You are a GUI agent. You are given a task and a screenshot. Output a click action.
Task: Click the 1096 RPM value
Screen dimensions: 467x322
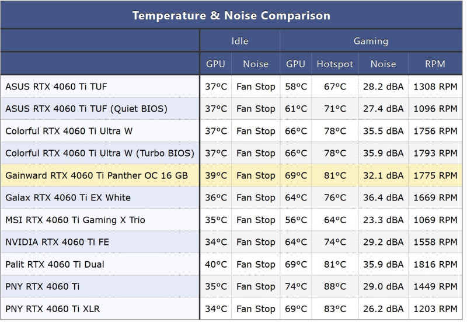(x=435, y=109)
